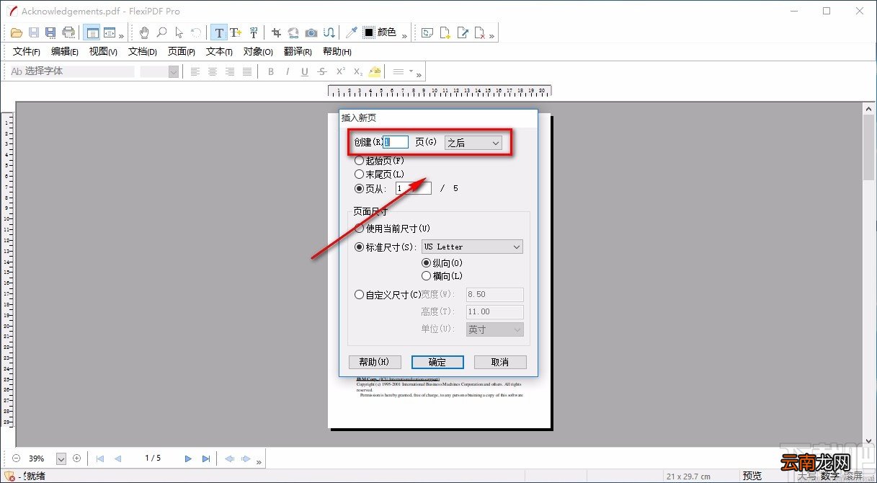Click the 取消 cancel button
The image size is (877, 483).
[x=500, y=362]
